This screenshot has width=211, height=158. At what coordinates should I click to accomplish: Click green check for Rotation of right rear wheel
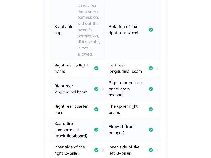tap(151, 30)
